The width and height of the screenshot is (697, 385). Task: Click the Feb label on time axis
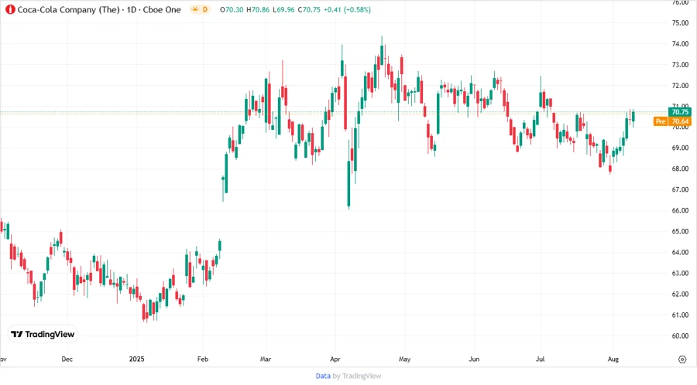pos(203,359)
